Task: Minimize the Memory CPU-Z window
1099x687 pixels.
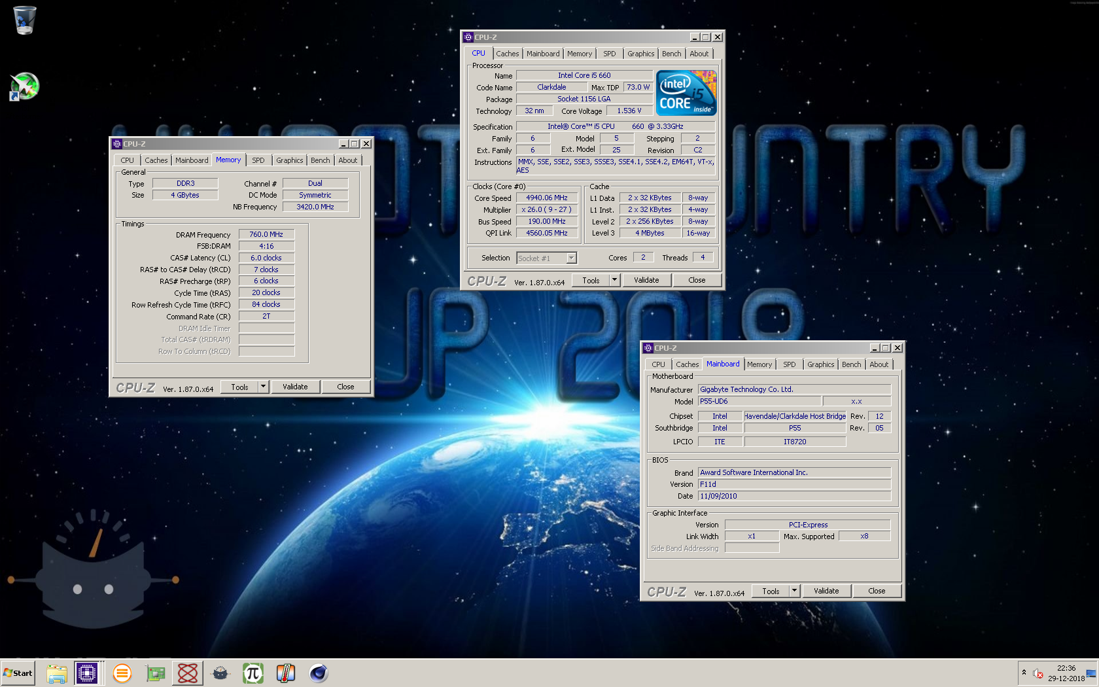Action: tap(344, 144)
